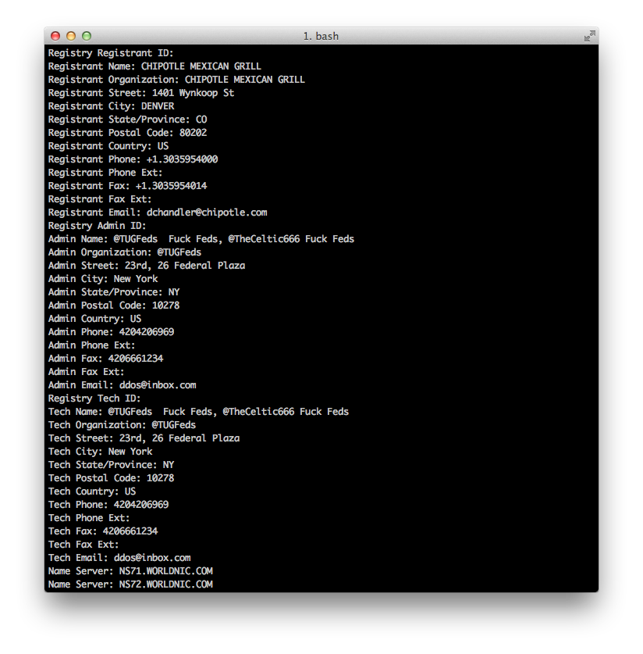Click the email dchandler@chipotle.com
643x654 pixels.
[207, 213]
